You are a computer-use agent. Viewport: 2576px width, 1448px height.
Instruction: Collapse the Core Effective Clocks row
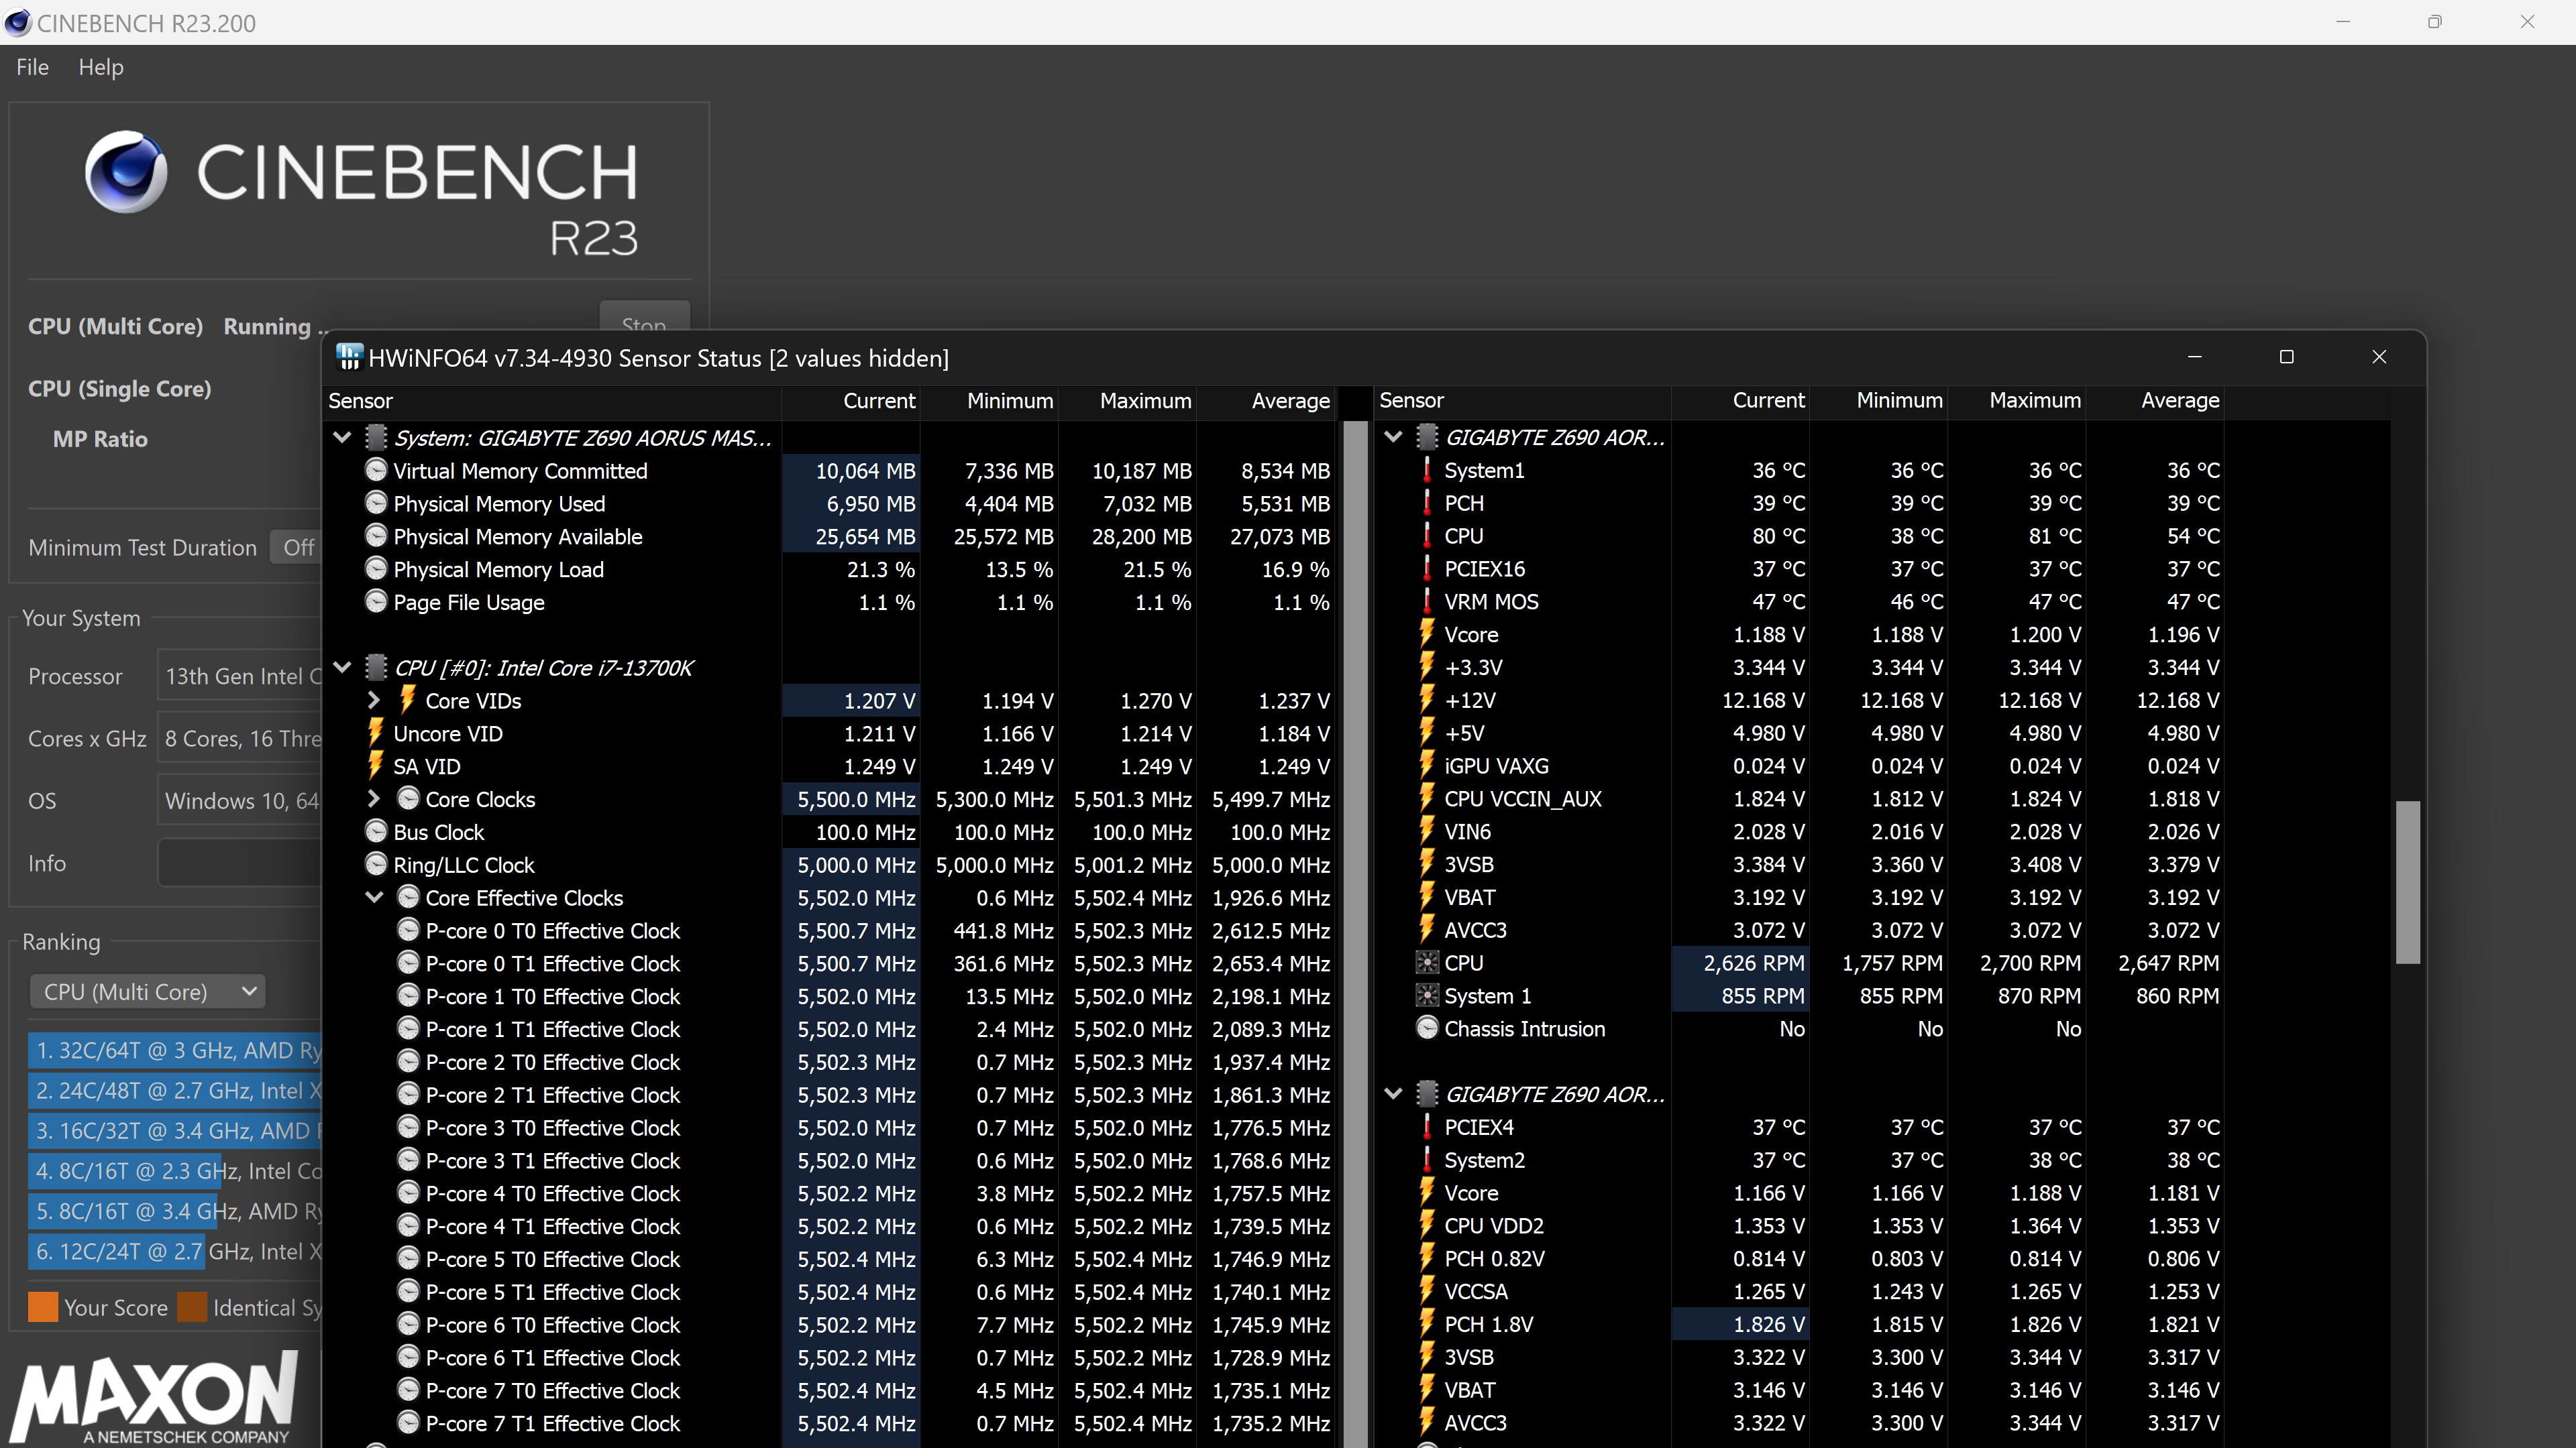[x=374, y=898]
